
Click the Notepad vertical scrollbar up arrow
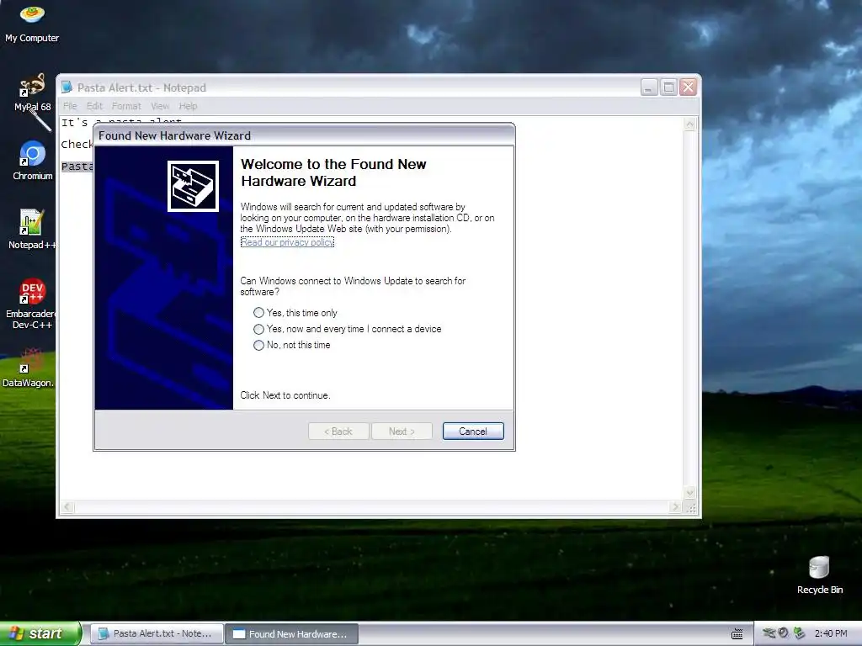pos(689,124)
